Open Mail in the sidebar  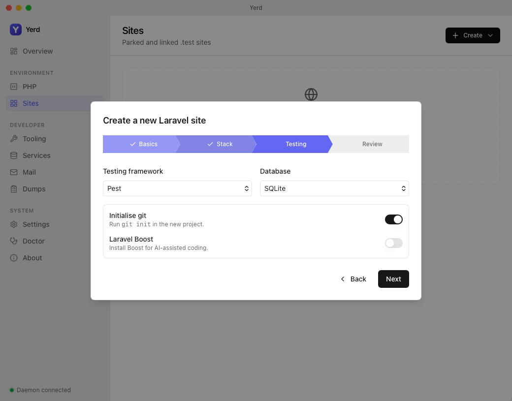pos(55,172)
